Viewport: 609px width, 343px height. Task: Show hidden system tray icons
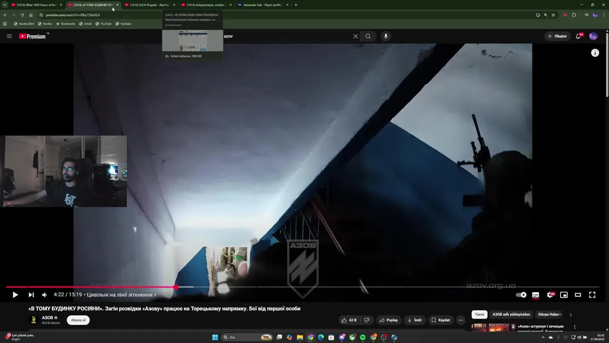543,337
